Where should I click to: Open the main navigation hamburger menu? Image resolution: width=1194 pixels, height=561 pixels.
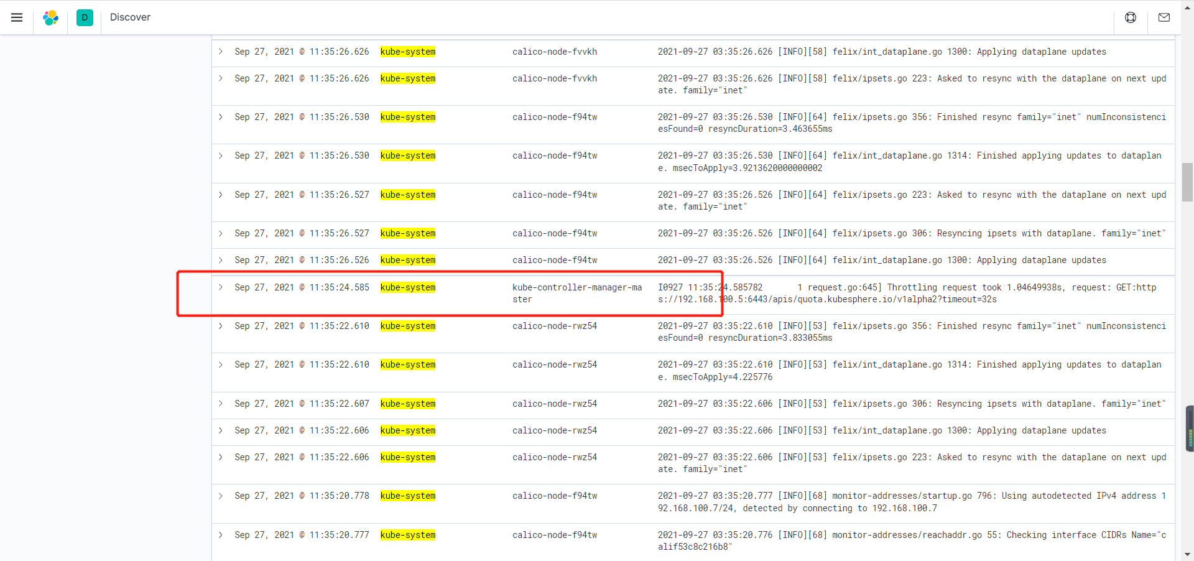point(17,17)
